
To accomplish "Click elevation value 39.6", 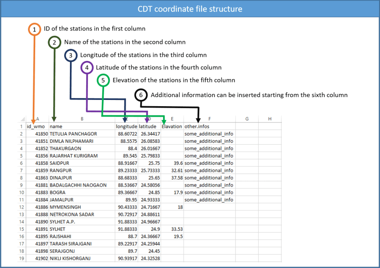I will 172,163.
